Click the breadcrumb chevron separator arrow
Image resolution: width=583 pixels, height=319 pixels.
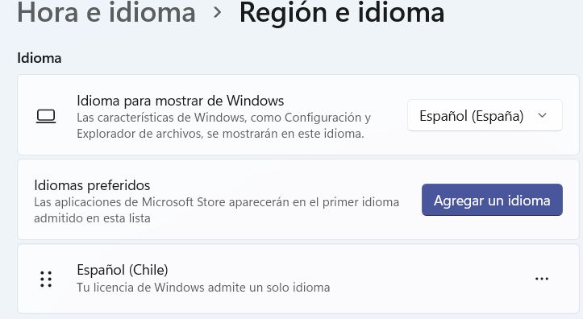(x=218, y=13)
